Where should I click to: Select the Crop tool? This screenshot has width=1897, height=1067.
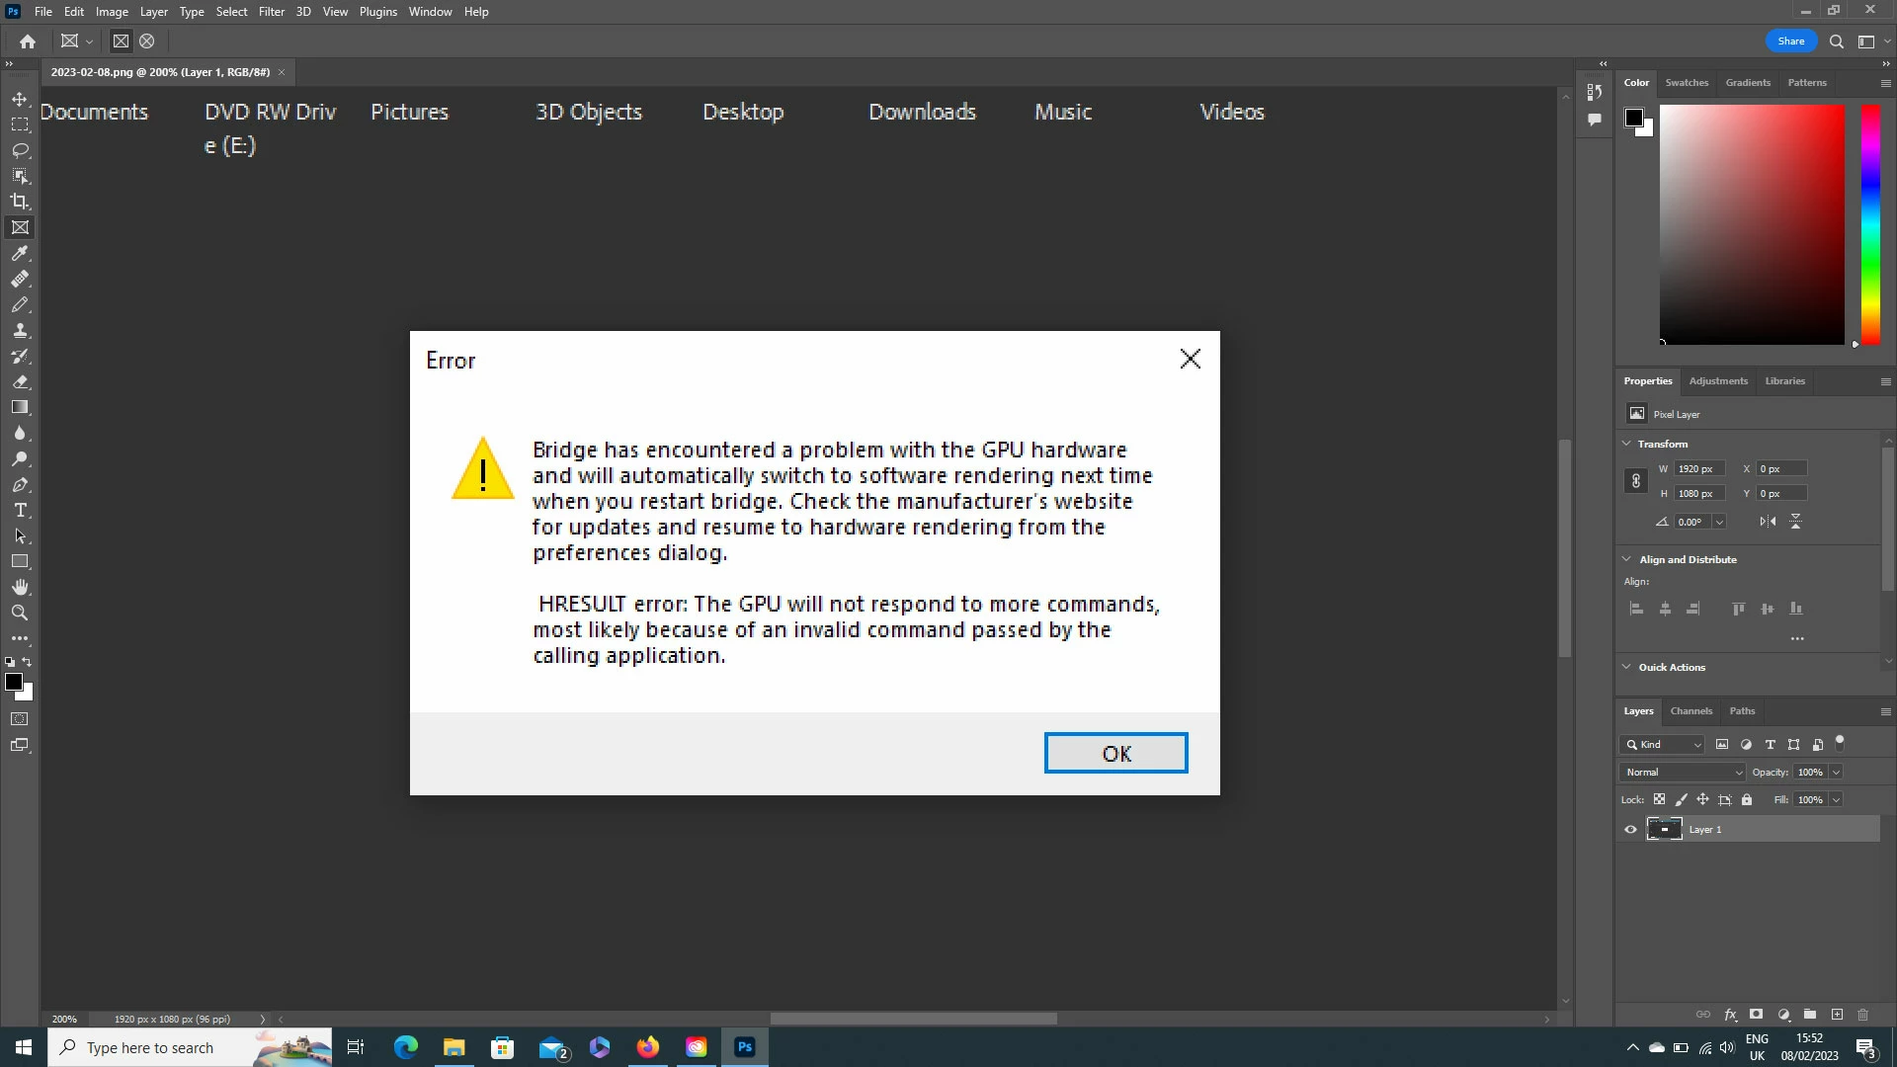[20, 202]
